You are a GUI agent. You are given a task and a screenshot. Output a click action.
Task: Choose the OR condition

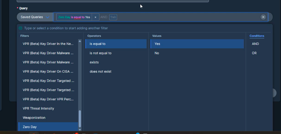(x=254, y=53)
